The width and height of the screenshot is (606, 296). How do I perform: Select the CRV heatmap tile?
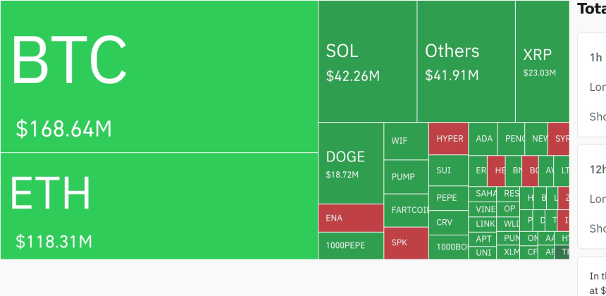(x=448, y=223)
